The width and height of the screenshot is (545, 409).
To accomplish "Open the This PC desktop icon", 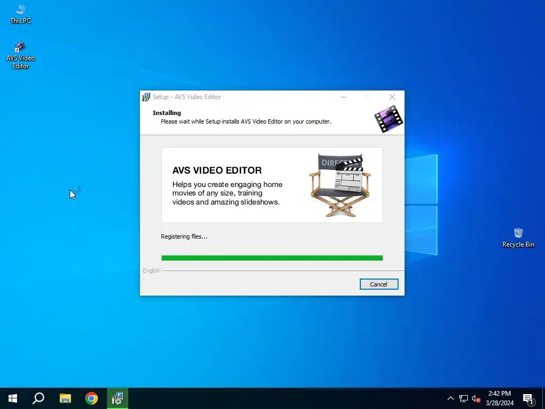I will click(20, 14).
